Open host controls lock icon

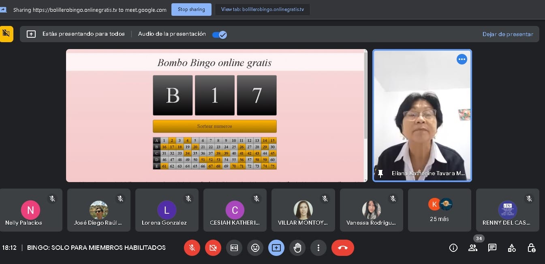pos(531,248)
